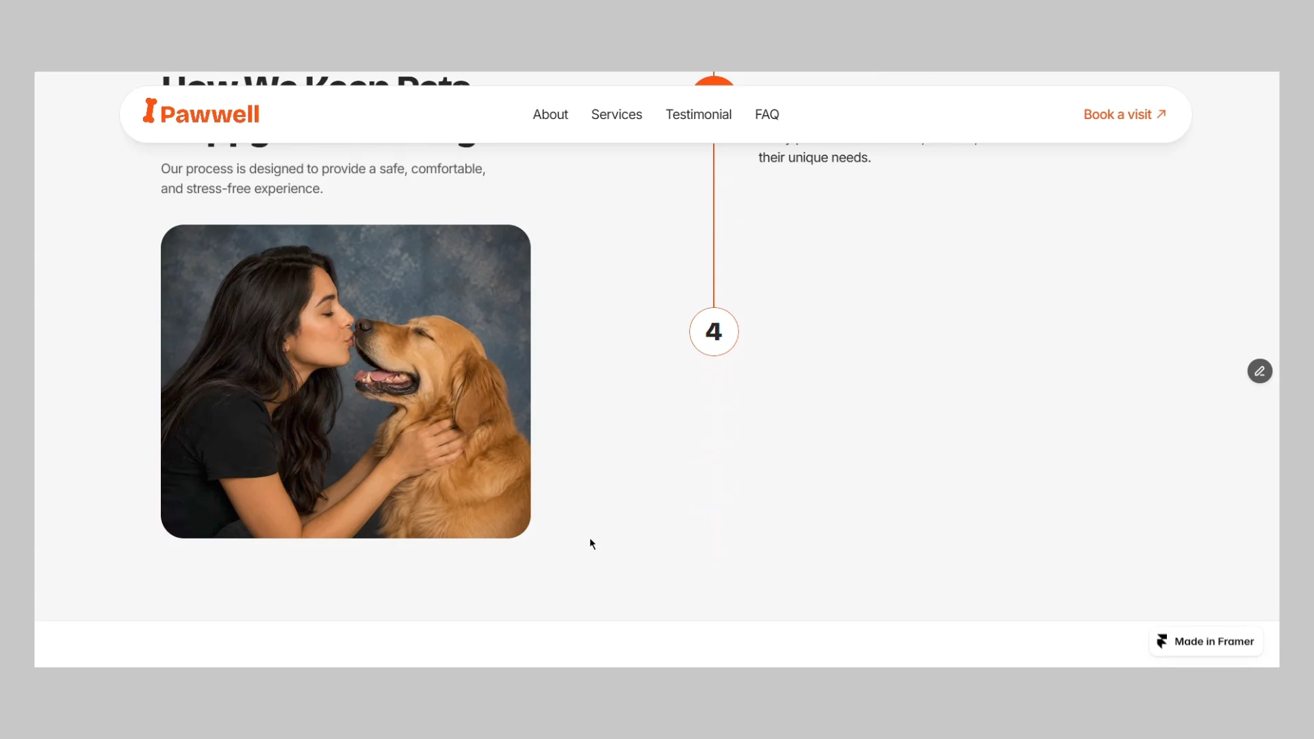The height and width of the screenshot is (739, 1314).
Task: Jump to the FAQ section
Action: pos(767,114)
